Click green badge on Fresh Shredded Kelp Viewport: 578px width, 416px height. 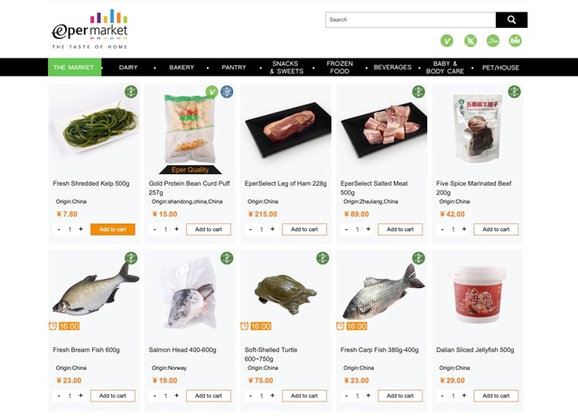[x=131, y=91]
